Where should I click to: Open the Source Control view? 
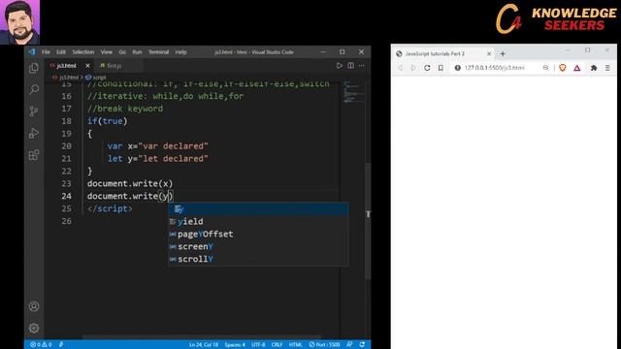pos(34,111)
